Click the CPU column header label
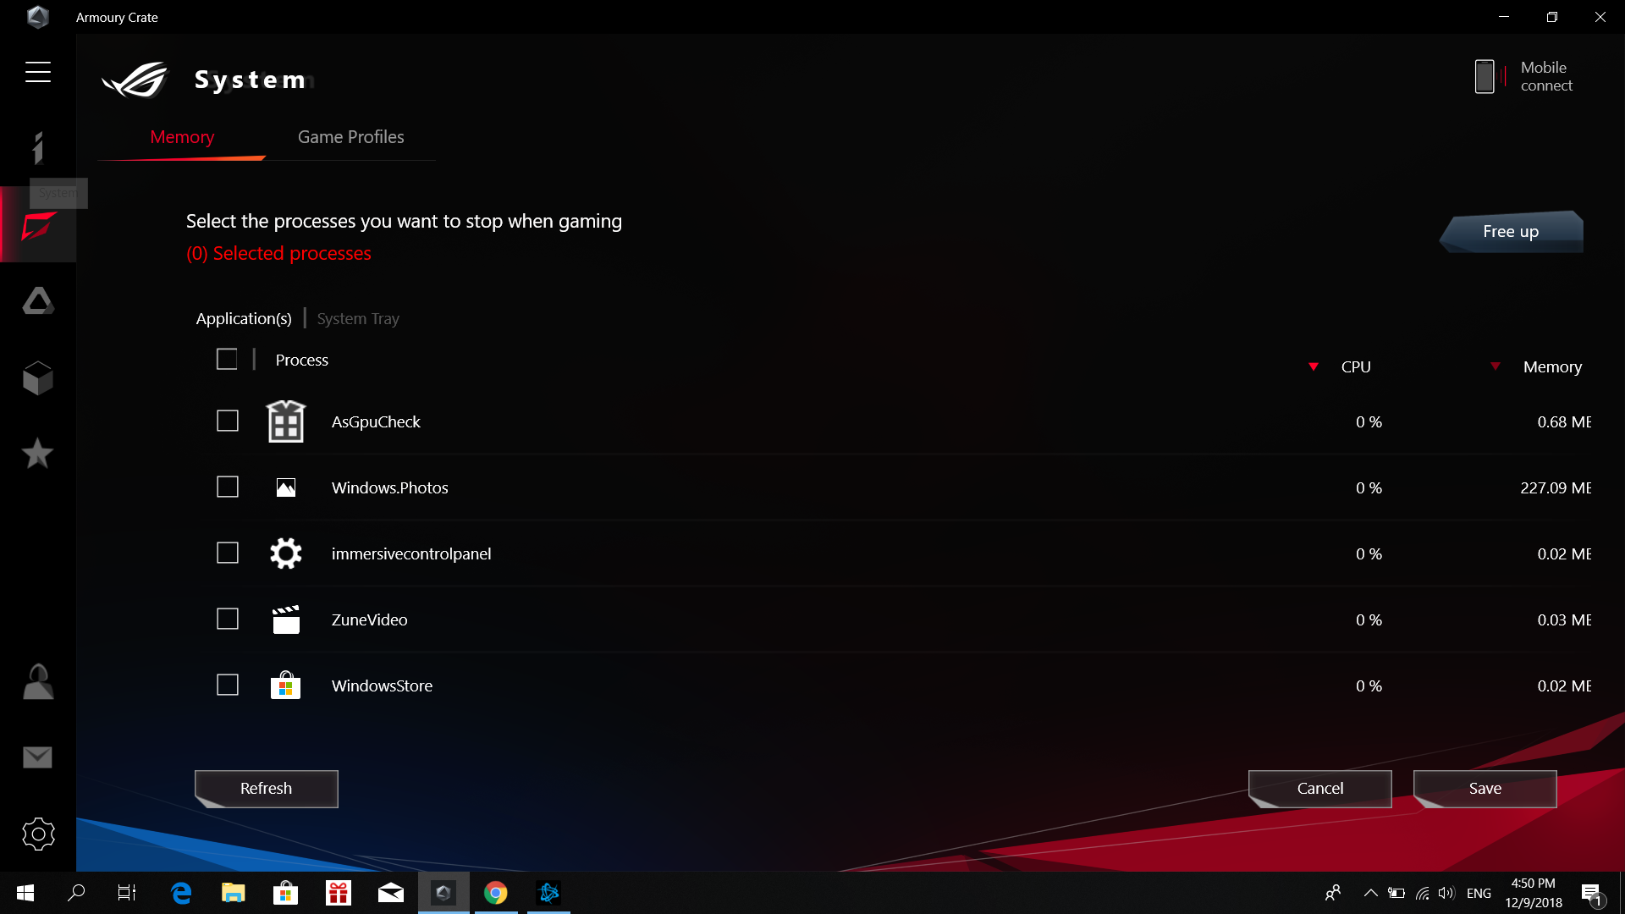The width and height of the screenshot is (1625, 914). tap(1356, 366)
